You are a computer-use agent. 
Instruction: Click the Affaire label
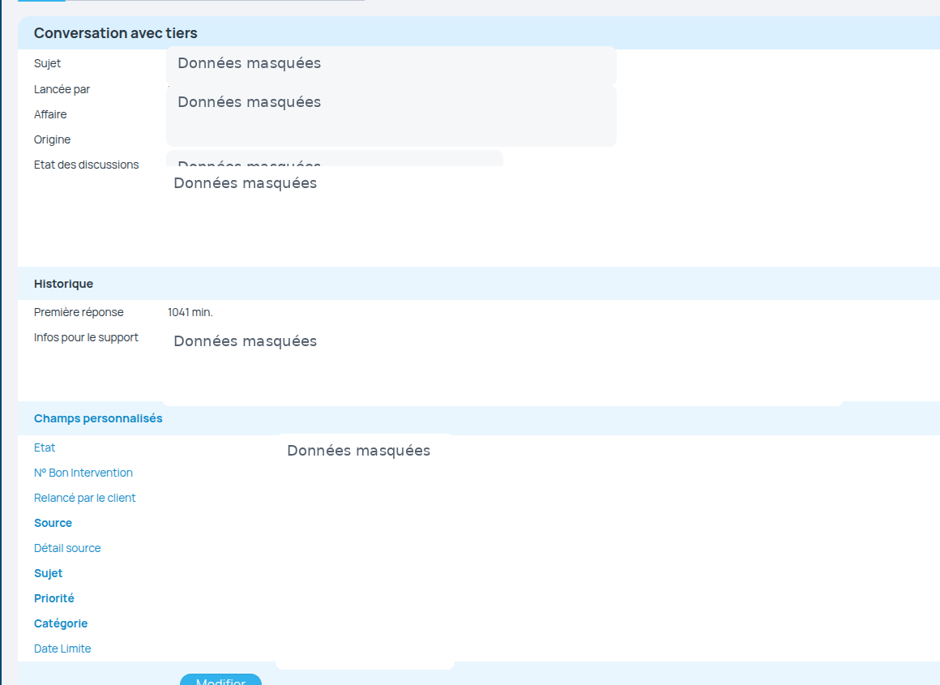[x=50, y=114]
